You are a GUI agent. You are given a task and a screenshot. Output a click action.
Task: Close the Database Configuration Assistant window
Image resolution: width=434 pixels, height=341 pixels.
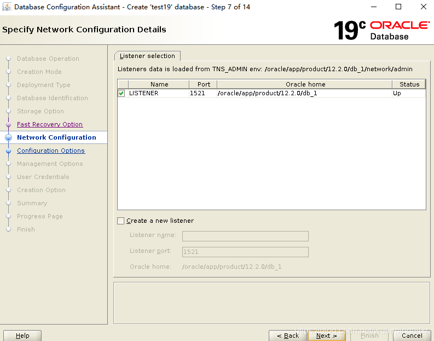pos(423,7)
